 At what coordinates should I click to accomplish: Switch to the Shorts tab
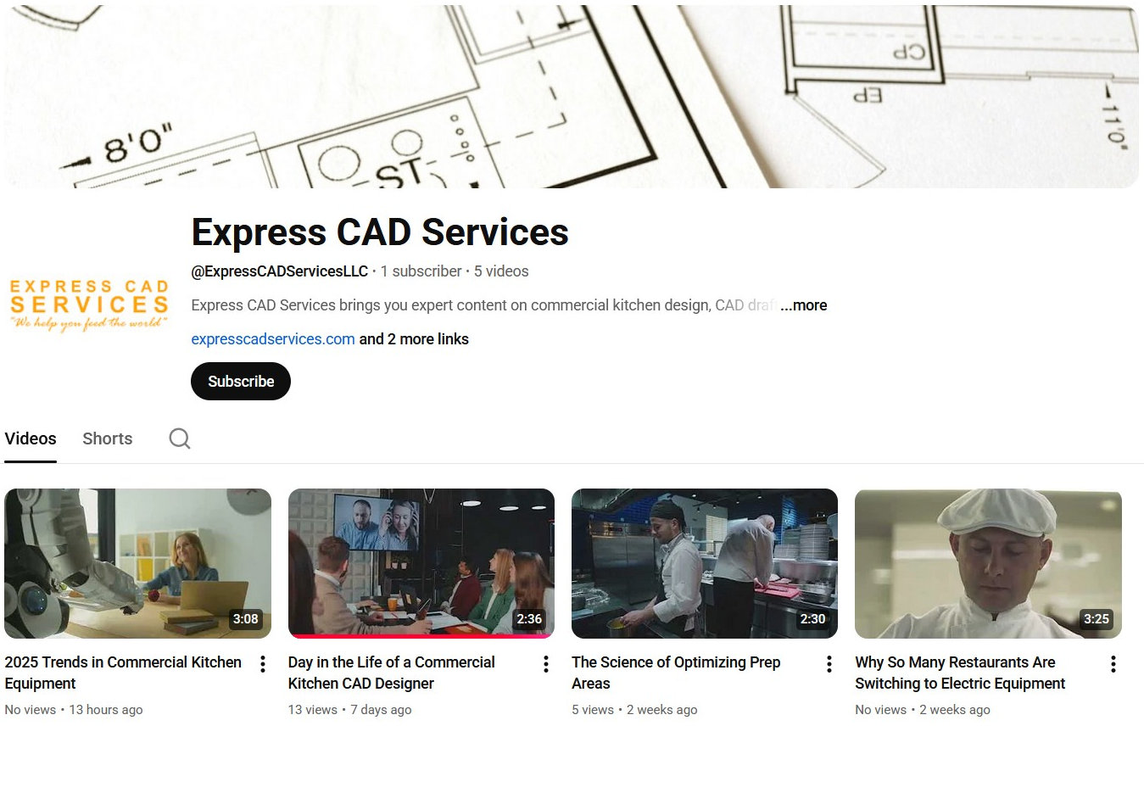click(107, 438)
